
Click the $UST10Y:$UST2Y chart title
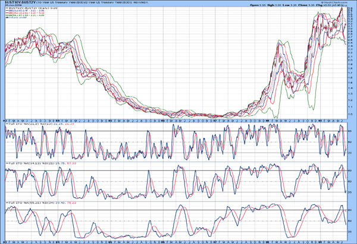tap(16, 4)
